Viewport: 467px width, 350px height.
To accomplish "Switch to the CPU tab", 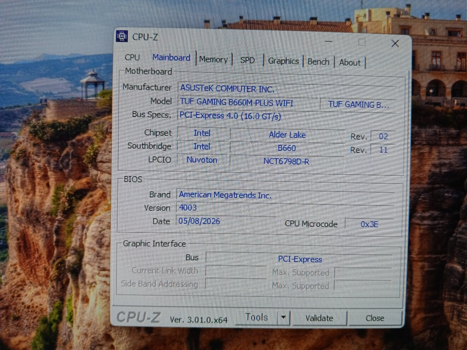I will [132, 57].
